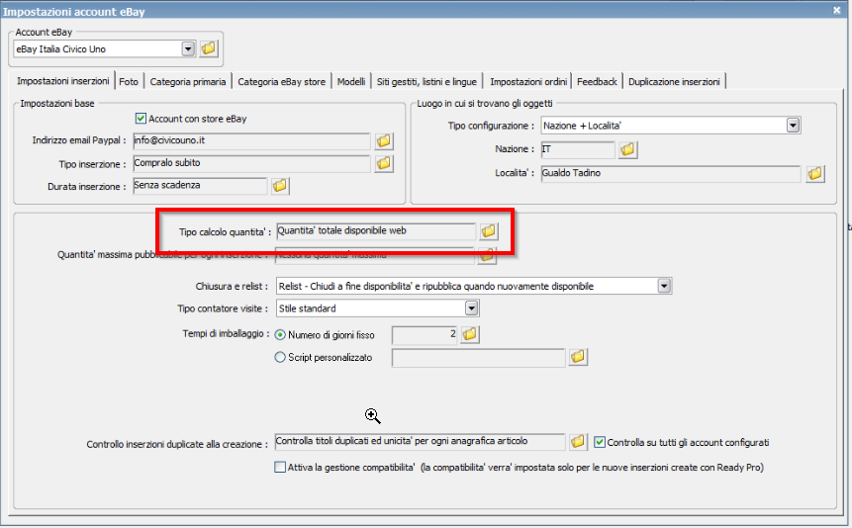Select Script personalizzato radio button
Screen dimensions: 852x528
280,357
